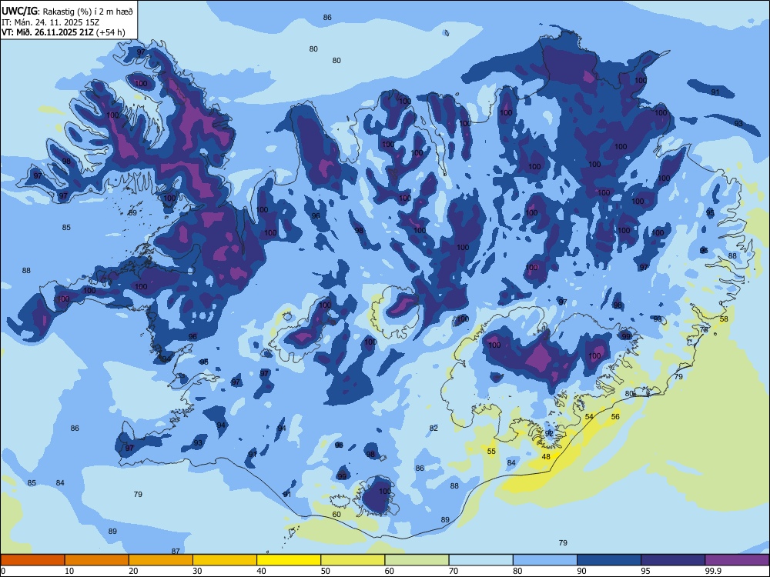770x577 pixels.
Task: Choose the purple 99.9+ legend swatch
Action: pos(737,560)
